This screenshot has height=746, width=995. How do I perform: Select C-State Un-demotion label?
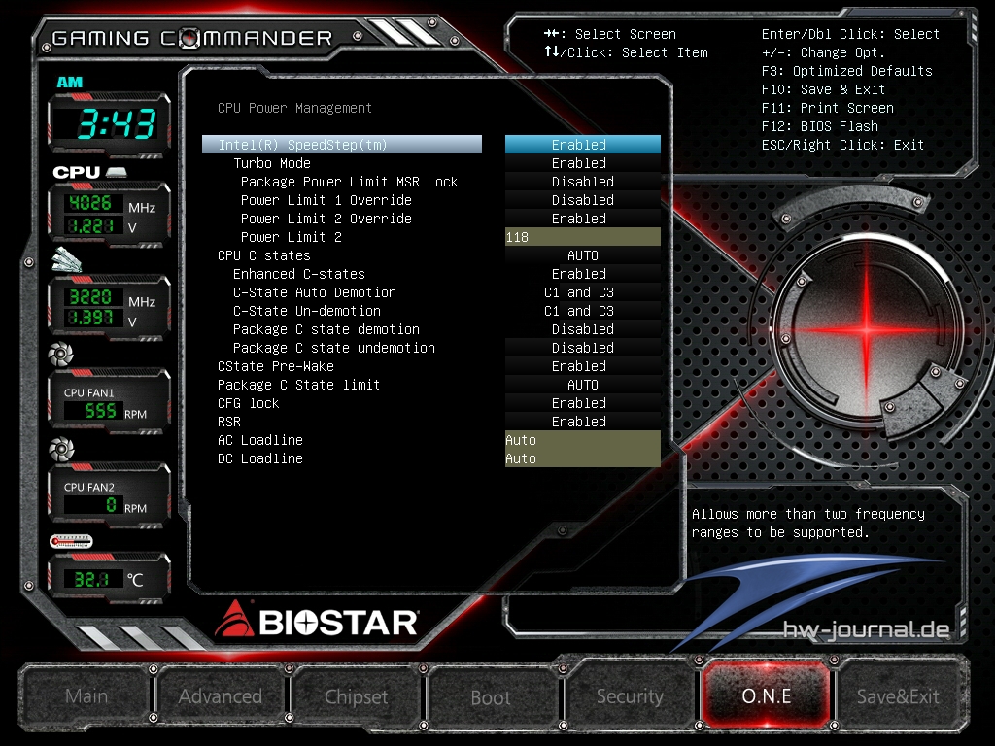[307, 311]
